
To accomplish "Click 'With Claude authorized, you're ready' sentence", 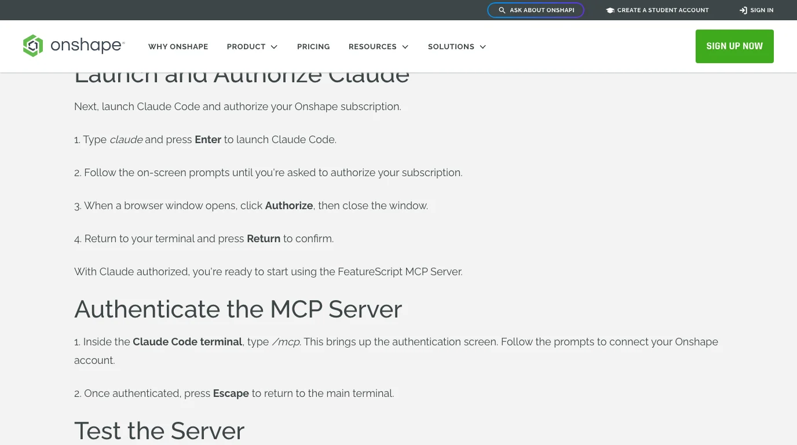I will 268,272.
